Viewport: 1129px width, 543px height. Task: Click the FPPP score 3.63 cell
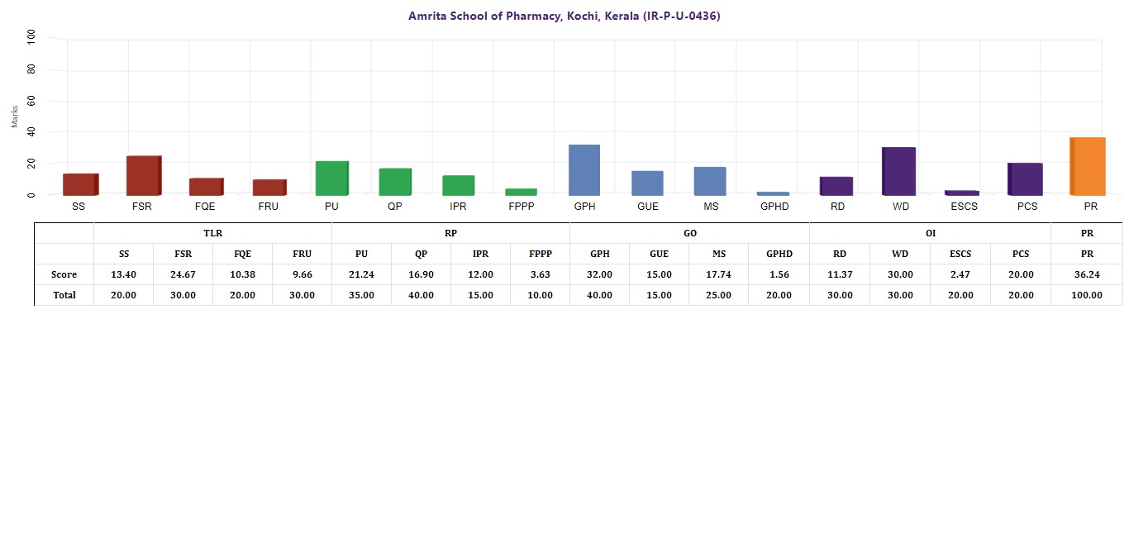540,274
